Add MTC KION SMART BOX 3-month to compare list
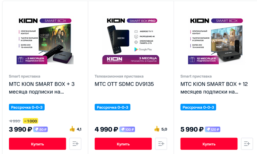The image size is (257, 154). point(75,144)
